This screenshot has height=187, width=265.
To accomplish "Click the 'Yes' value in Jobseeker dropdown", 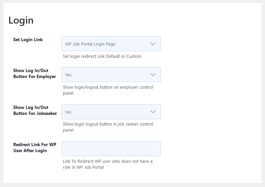I will tap(68, 112).
